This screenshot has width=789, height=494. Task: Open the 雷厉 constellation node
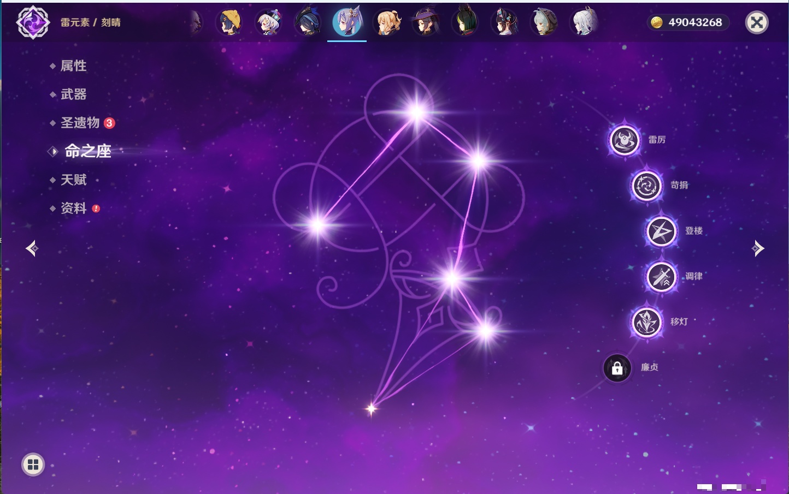(625, 140)
